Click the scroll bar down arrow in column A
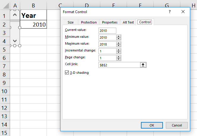 click(x=15, y=41)
